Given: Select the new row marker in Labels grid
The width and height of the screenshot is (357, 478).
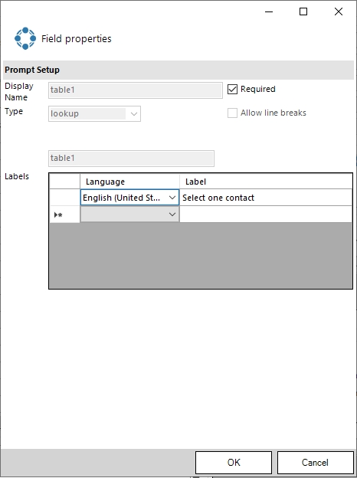Looking at the screenshot, I should (x=64, y=214).
